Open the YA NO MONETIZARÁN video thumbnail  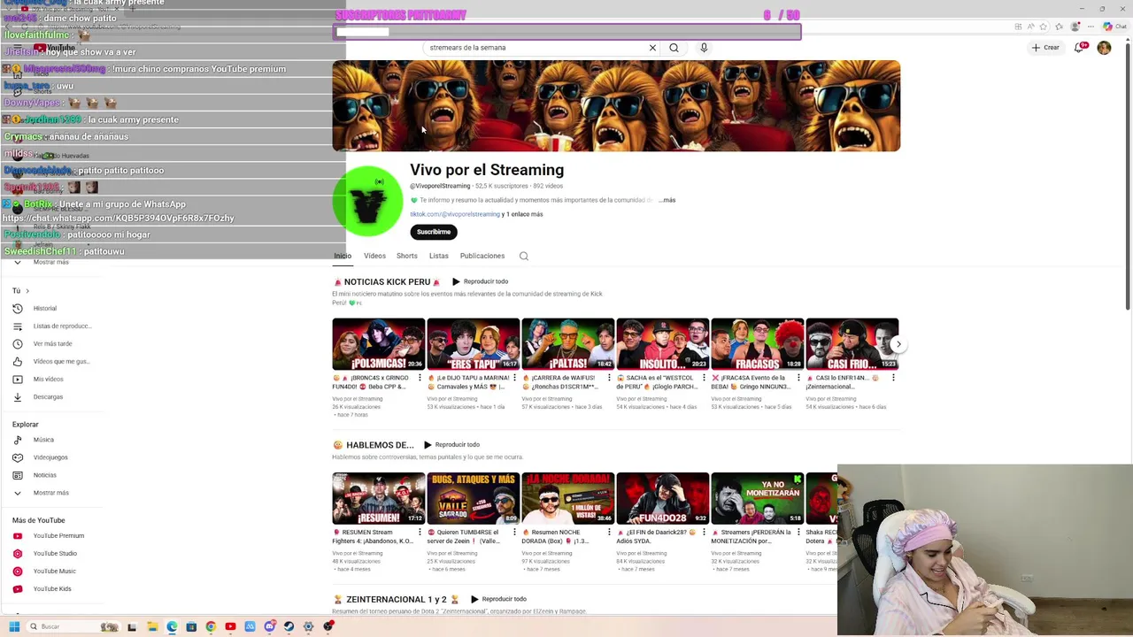(x=758, y=498)
